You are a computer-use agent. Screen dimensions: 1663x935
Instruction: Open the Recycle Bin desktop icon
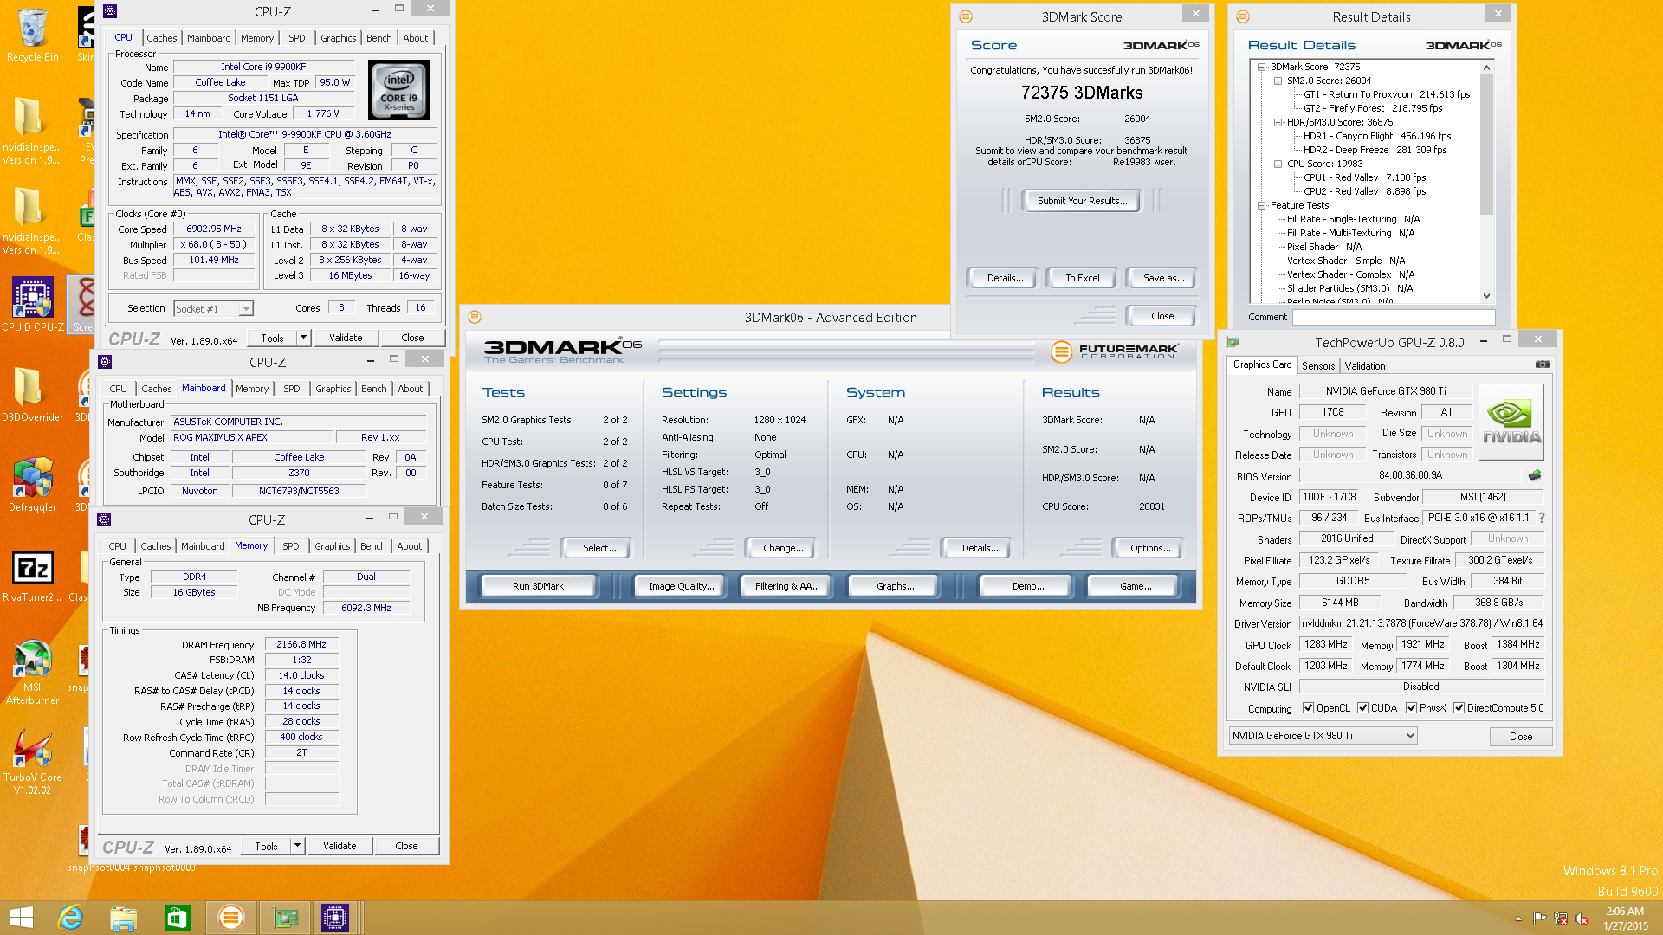(32, 35)
